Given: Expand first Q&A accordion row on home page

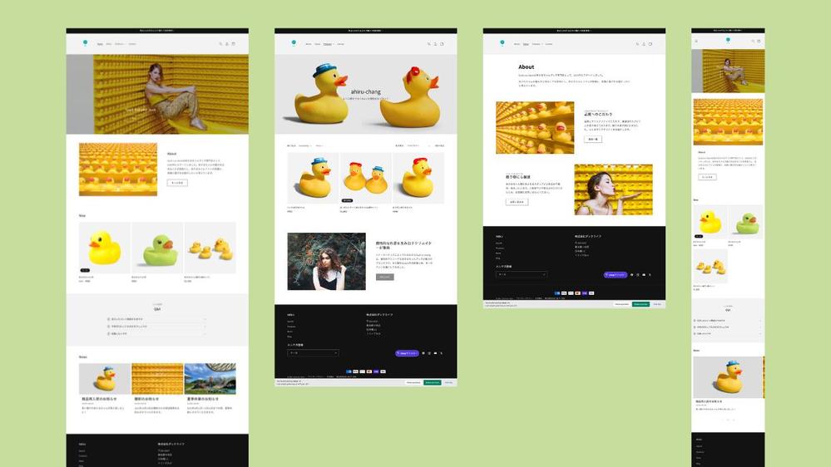Looking at the screenshot, I should [x=157, y=319].
